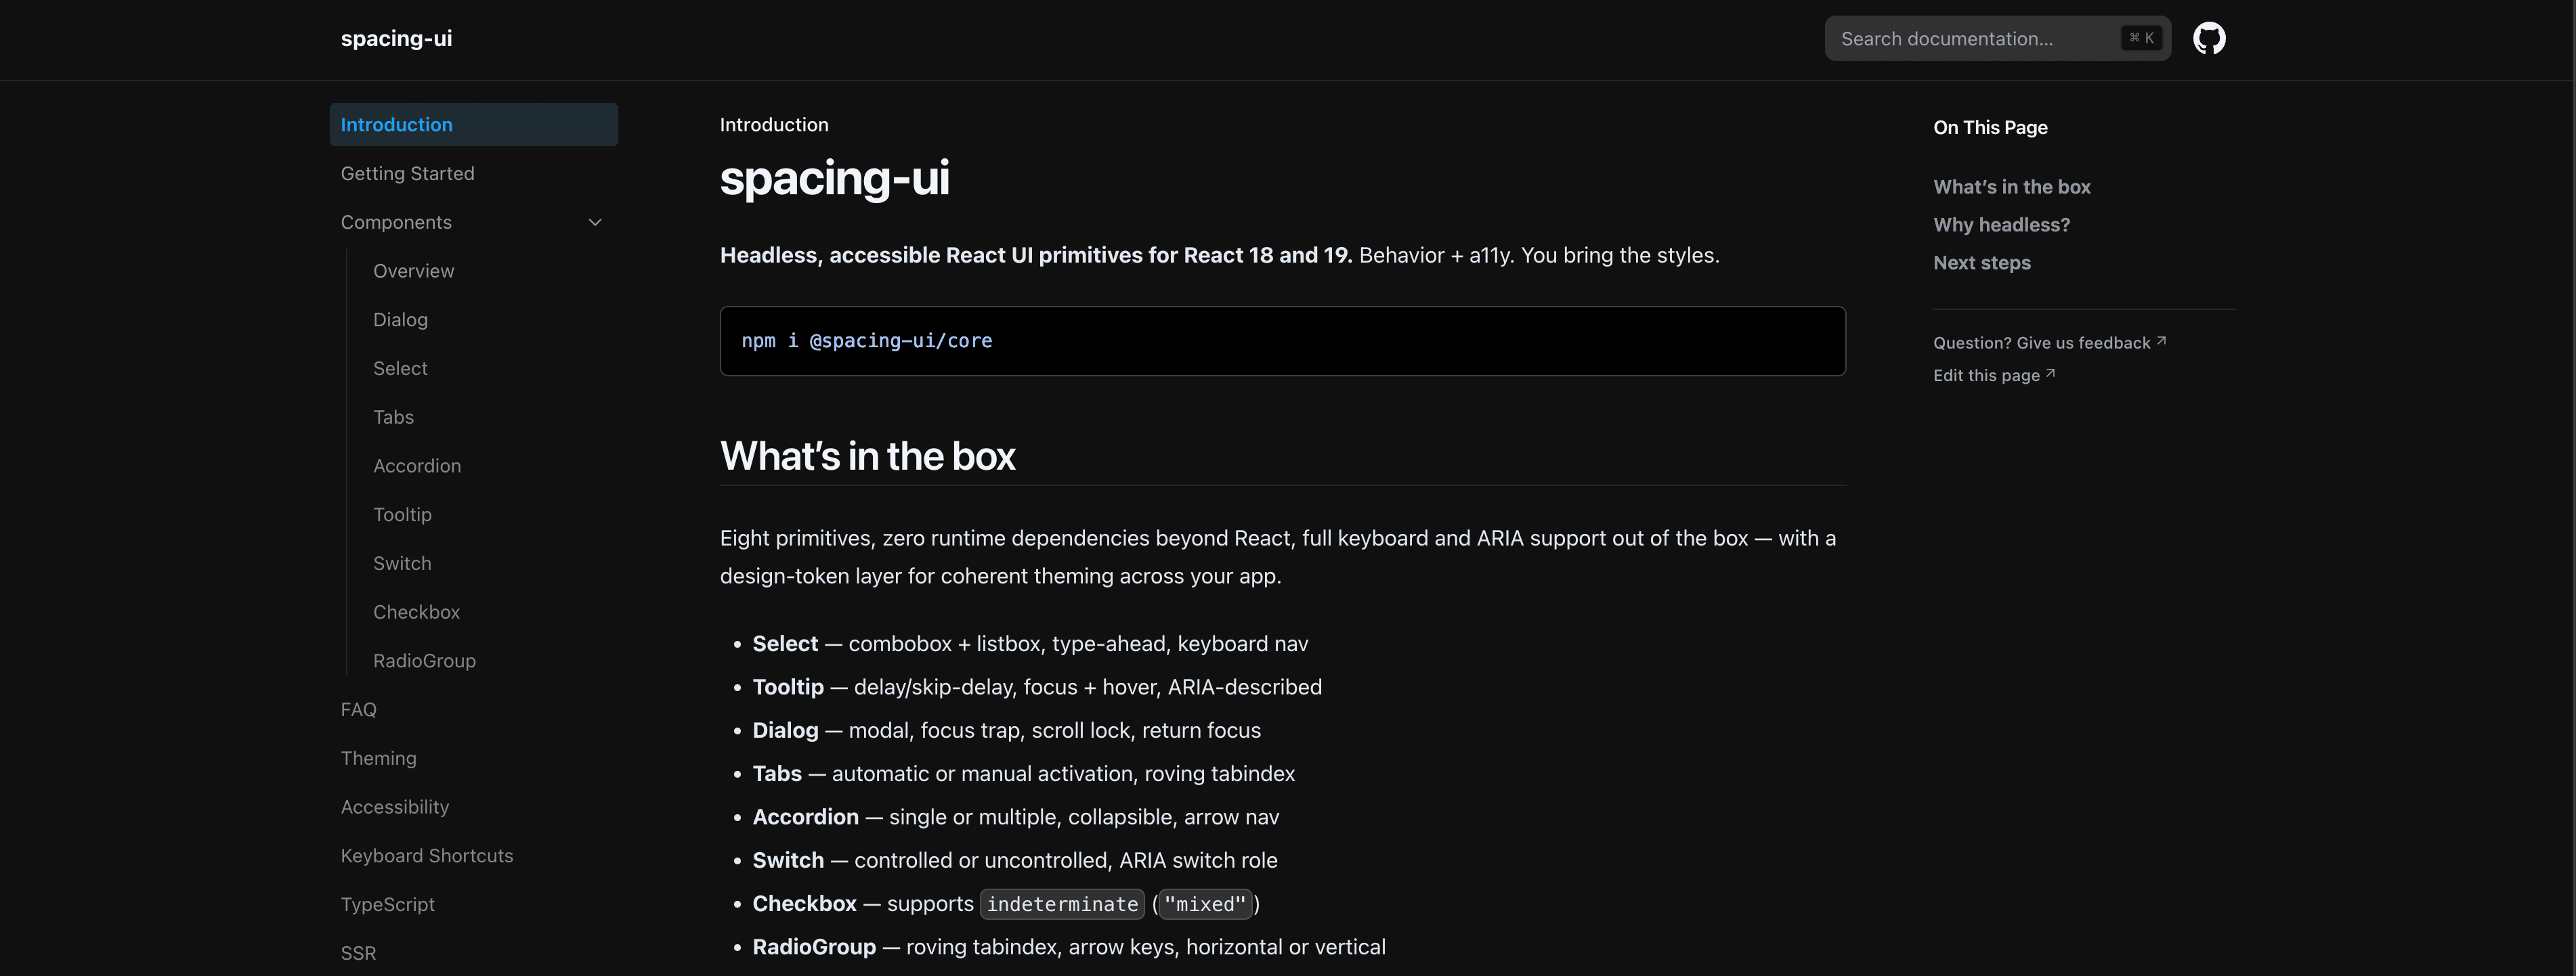The width and height of the screenshot is (2576, 976).
Task: Jump to What's in the box section
Action: [x=2011, y=187]
